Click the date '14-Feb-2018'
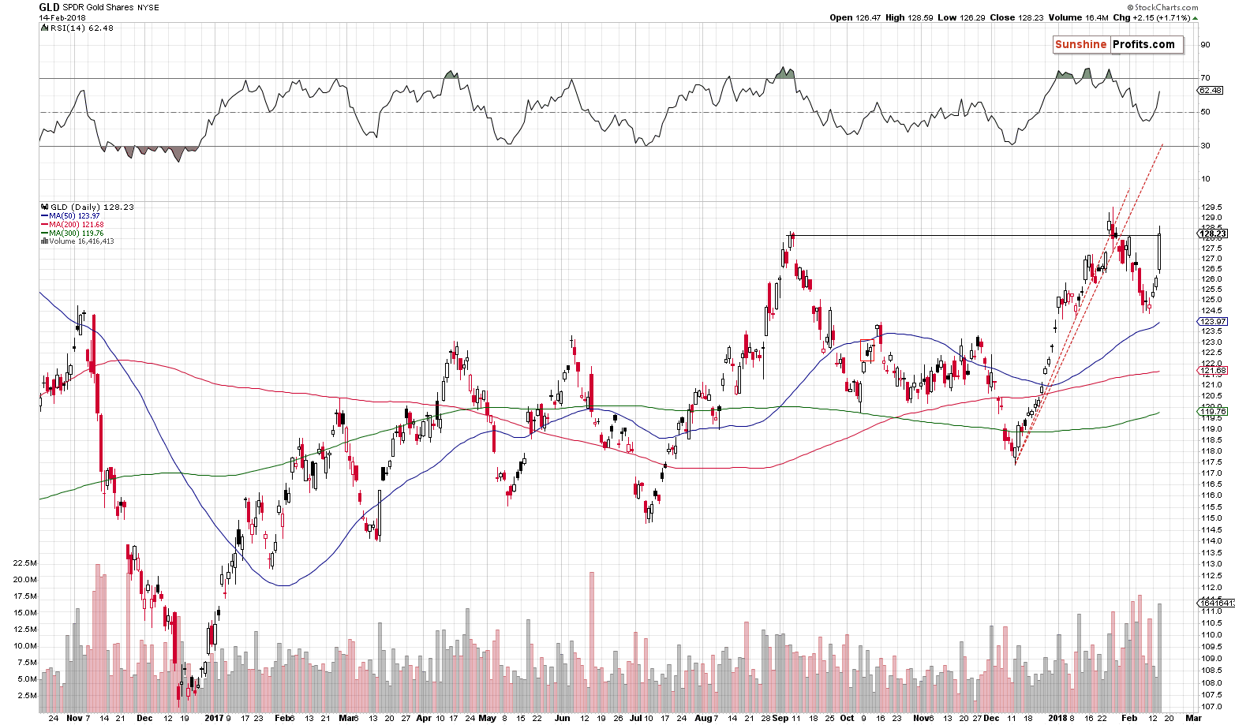 [x=61, y=17]
